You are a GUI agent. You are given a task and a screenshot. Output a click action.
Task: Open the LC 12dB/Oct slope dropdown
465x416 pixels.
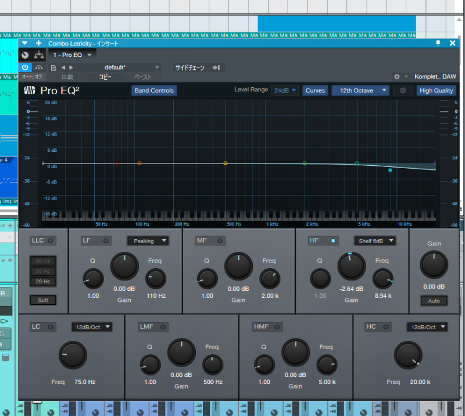[92, 327]
